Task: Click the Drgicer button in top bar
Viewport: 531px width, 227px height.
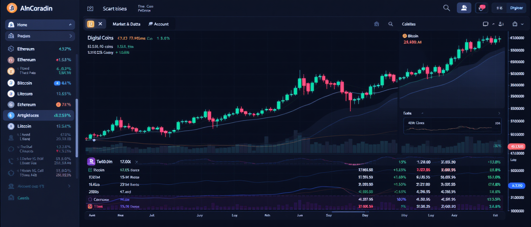Action: (516, 8)
